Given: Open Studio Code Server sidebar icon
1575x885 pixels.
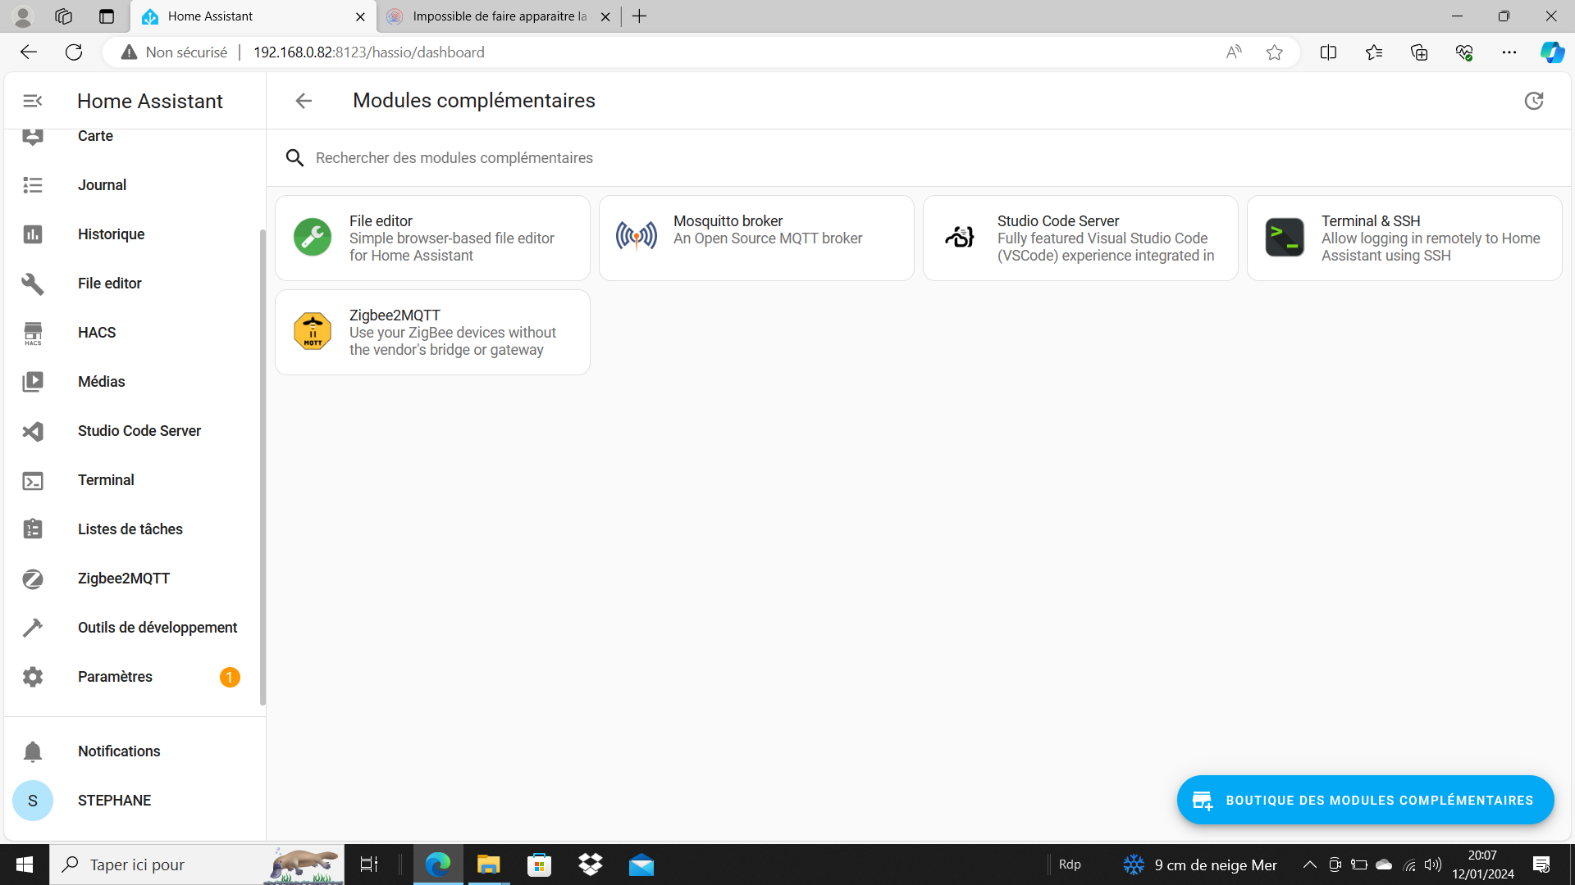Looking at the screenshot, I should 33,431.
